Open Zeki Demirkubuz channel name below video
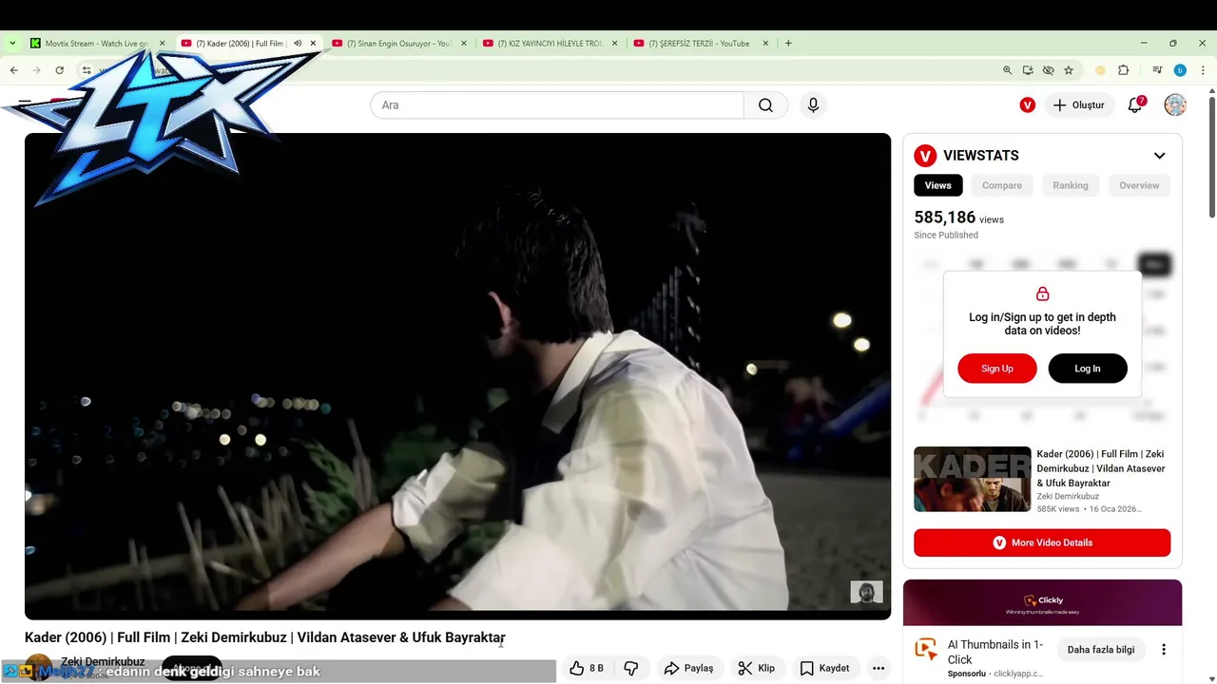Image resolution: width=1217 pixels, height=684 pixels. click(103, 662)
